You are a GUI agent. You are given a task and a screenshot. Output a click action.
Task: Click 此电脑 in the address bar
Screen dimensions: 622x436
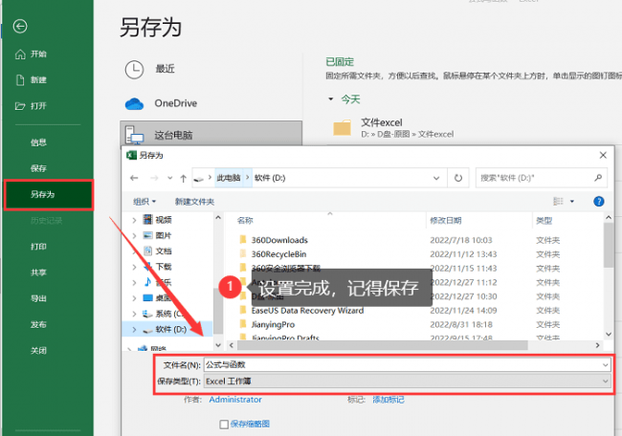pyautogui.click(x=229, y=178)
